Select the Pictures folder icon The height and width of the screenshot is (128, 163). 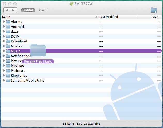[8, 61]
